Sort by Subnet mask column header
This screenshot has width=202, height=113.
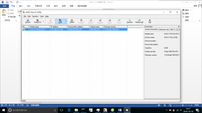coord(96,27)
